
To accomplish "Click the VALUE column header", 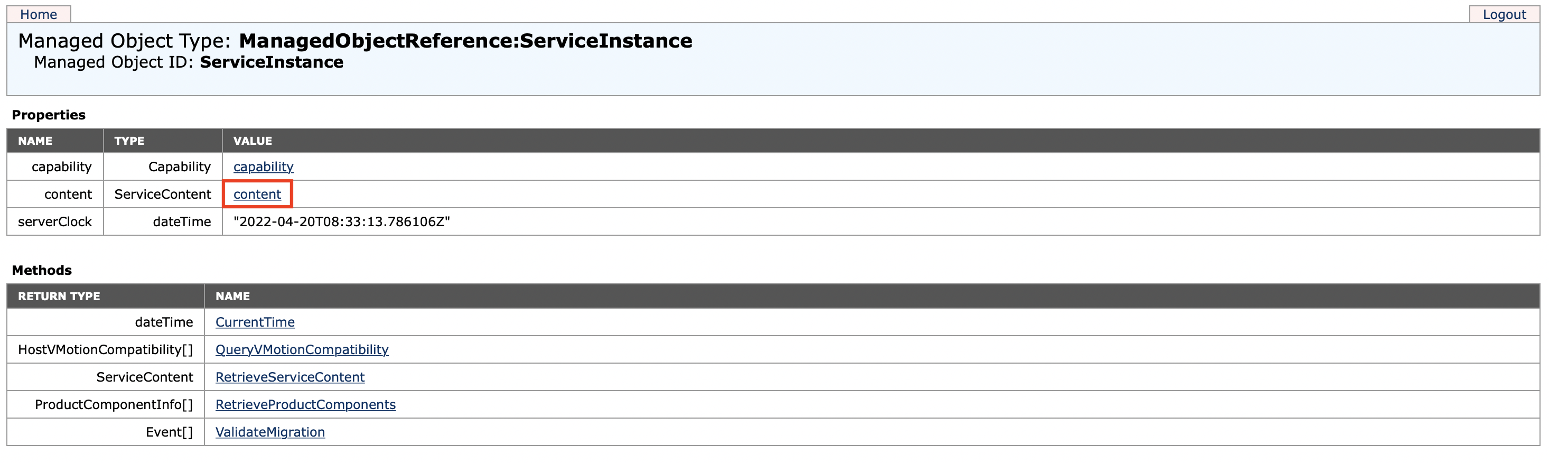I will [x=253, y=141].
